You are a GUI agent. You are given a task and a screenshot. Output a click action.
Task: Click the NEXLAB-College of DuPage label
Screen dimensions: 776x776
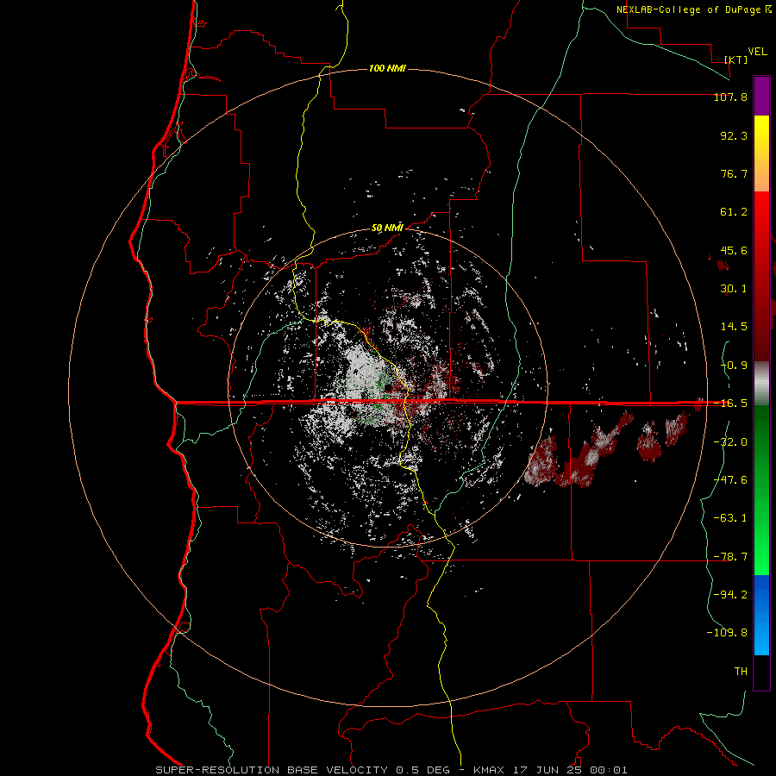[x=689, y=9]
